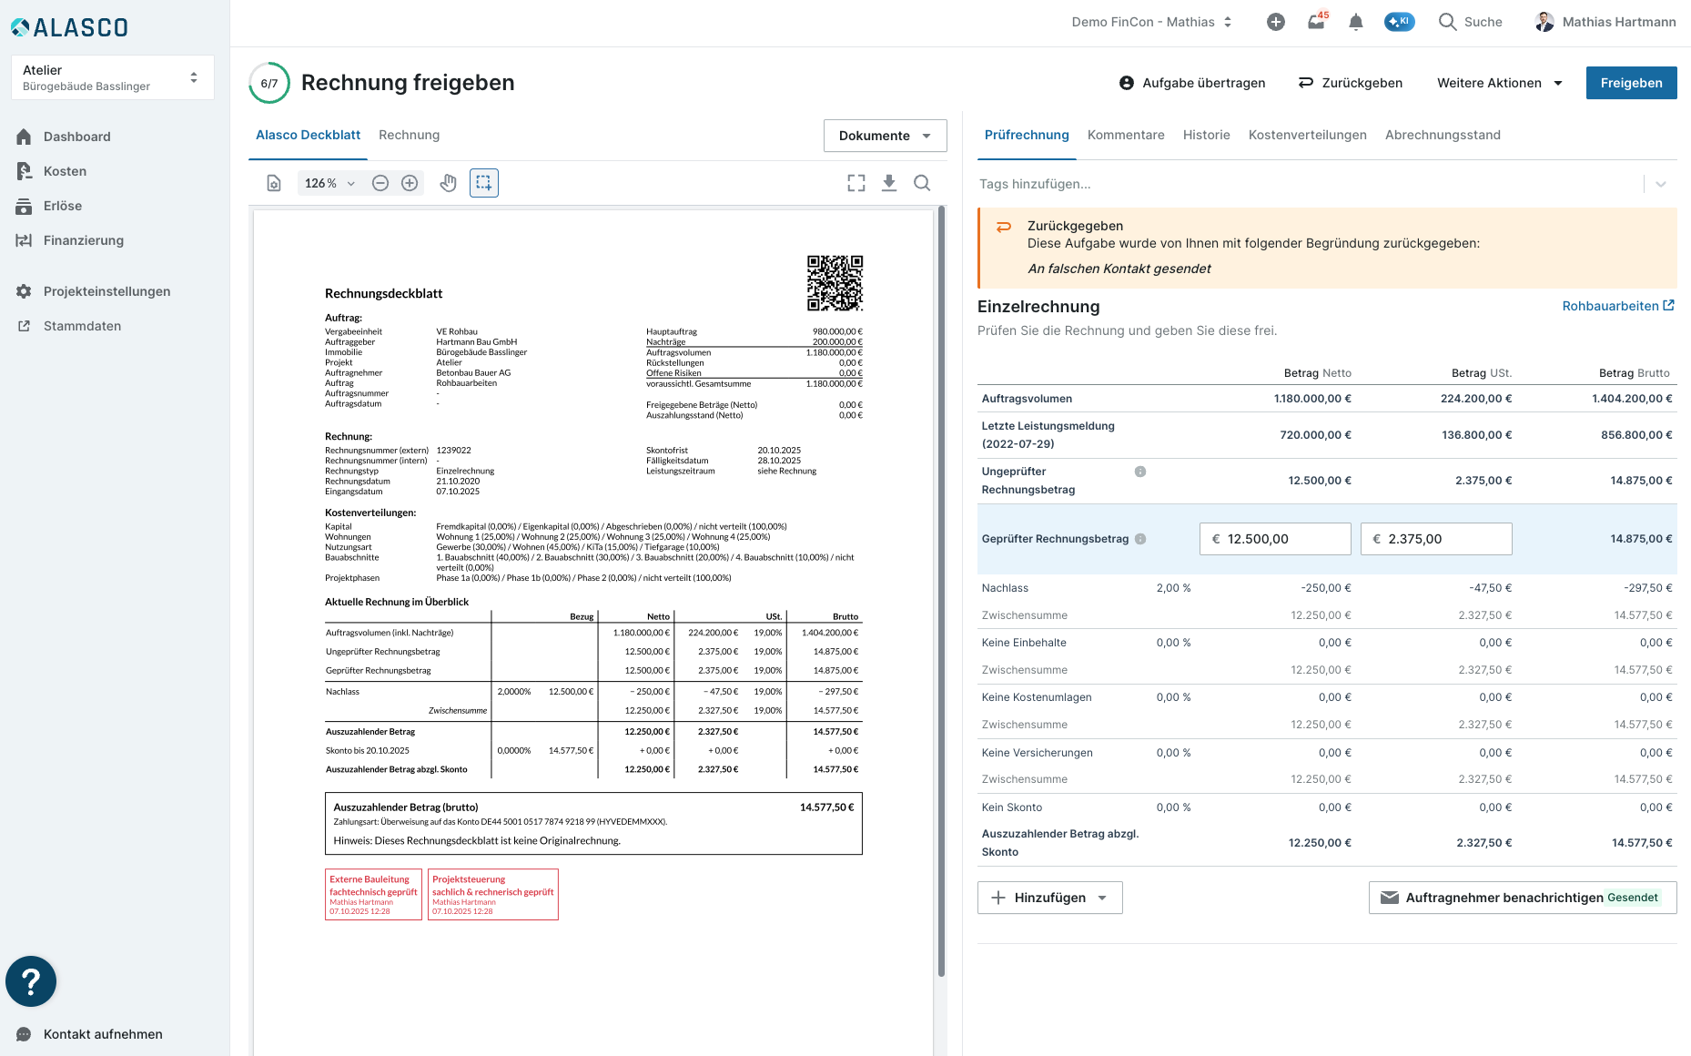
Task: Zoom in the document with plus icon
Action: [410, 183]
